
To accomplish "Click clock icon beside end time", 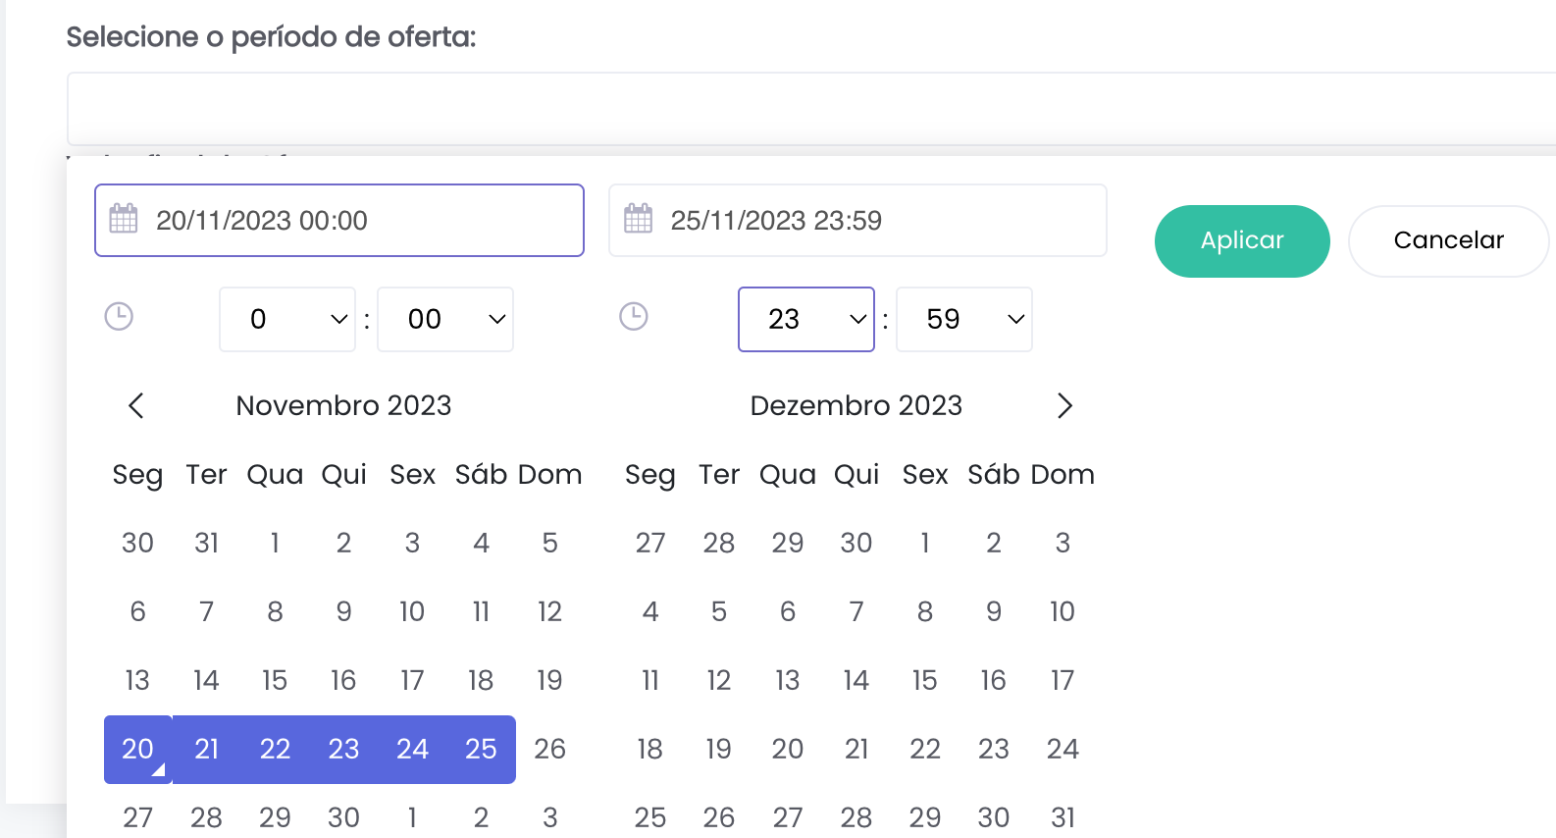I will coord(634,317).
